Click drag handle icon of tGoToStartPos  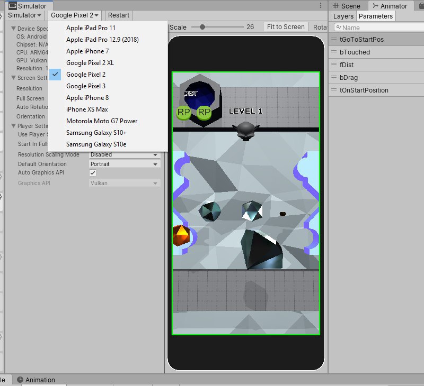334,39
